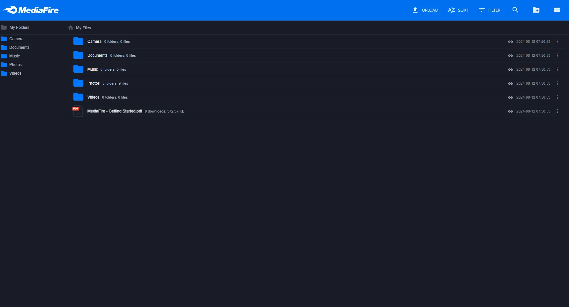Open Documents folder name in file list
This screenshot has height=307, width=569.
[97, 55]
